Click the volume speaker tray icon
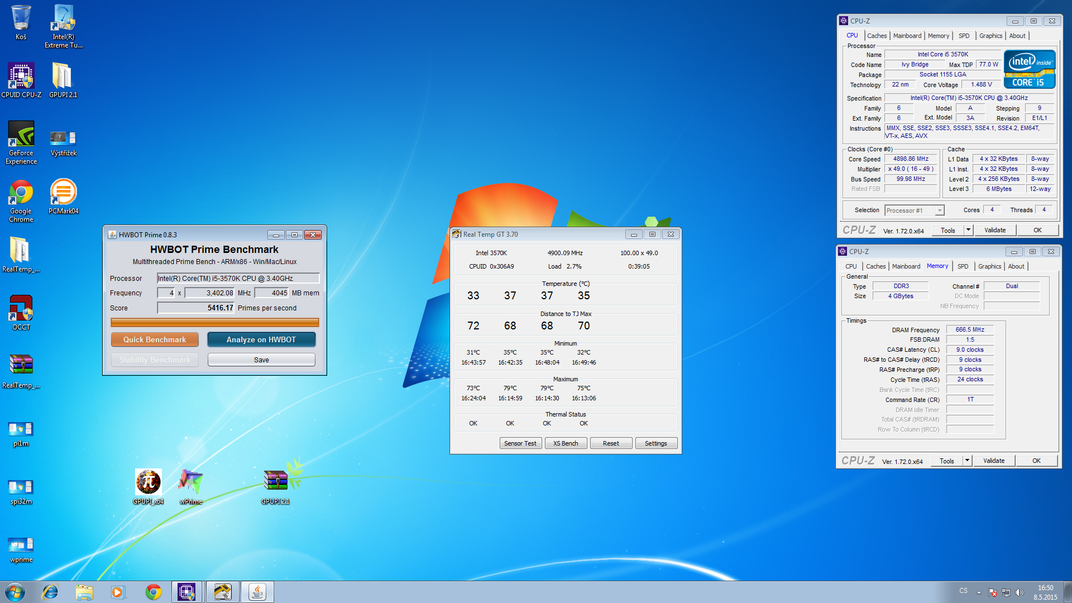Screen dimensions: 1072x603 coord(1020,592)
